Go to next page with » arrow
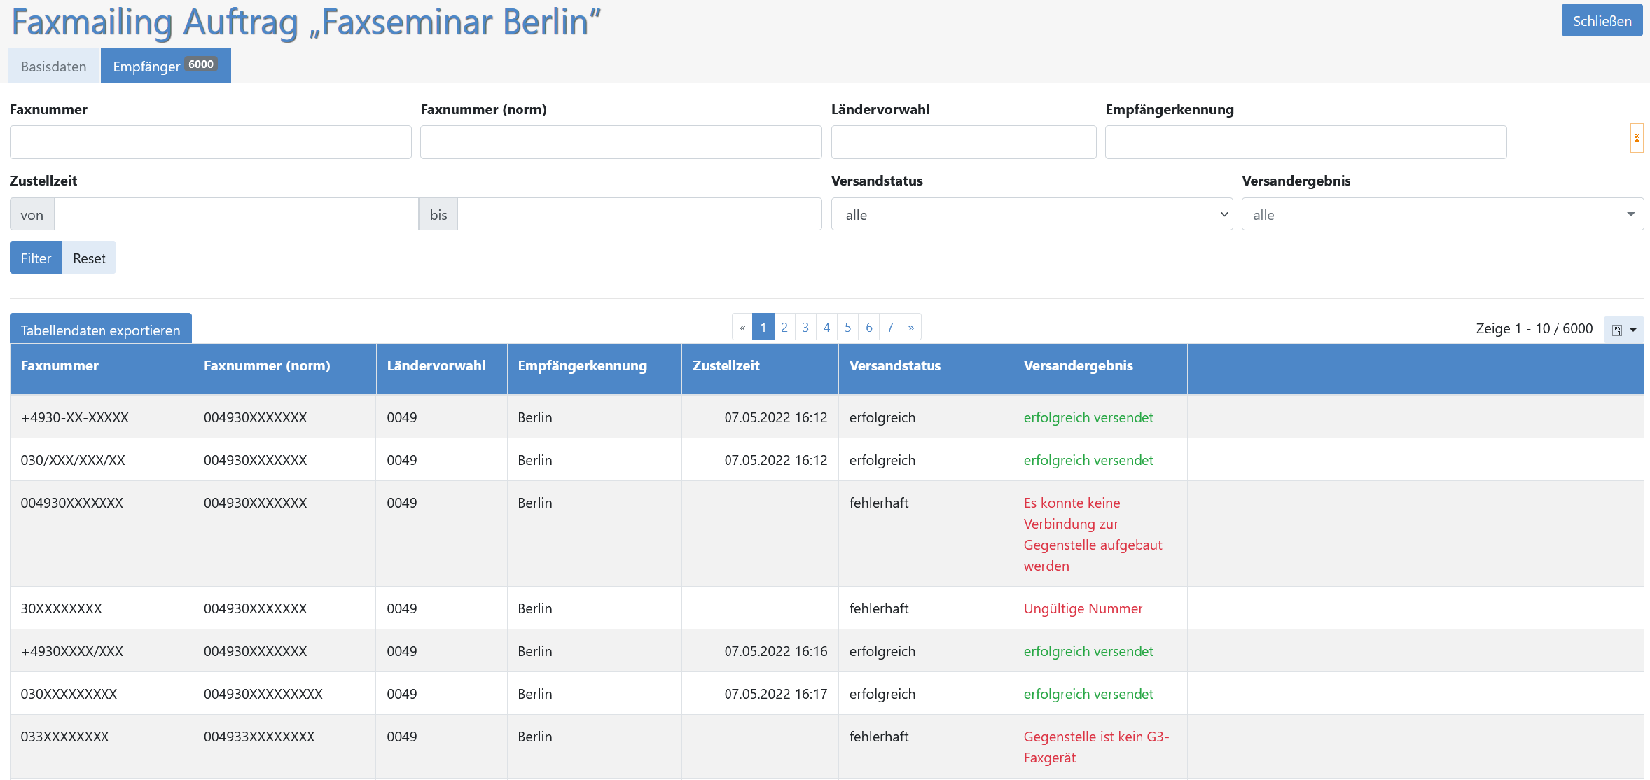The width and height of the screenshot is (1650, 780). 911,327
